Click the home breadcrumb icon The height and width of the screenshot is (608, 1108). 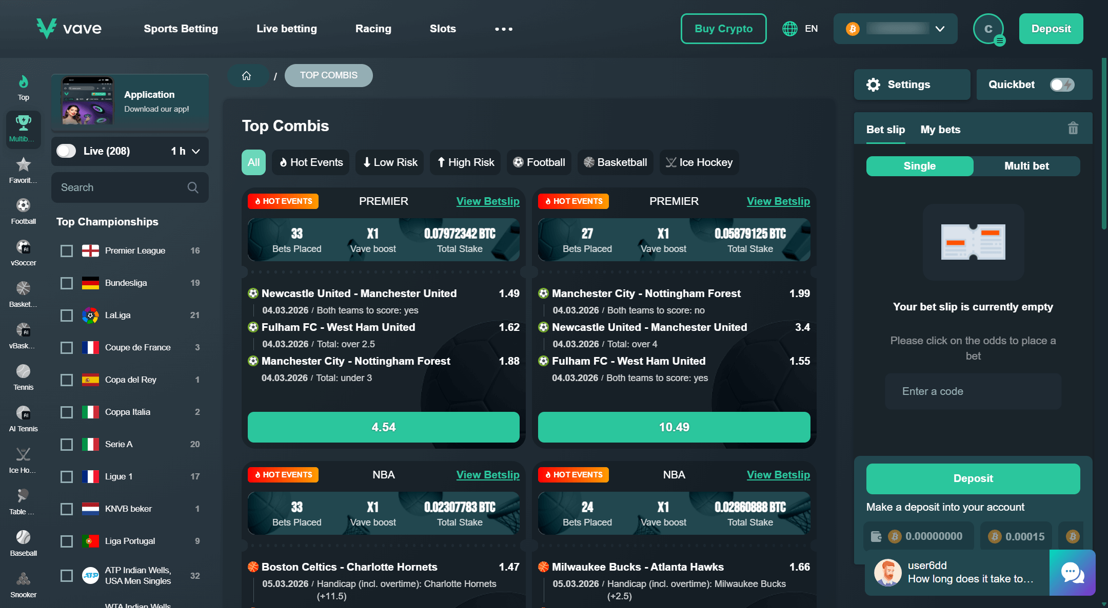click(x=247, y=76)
